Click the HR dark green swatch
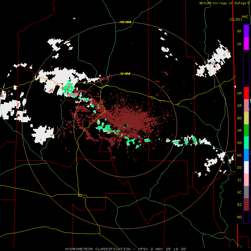This screenshot has width=251, height=251. point(246,131)
